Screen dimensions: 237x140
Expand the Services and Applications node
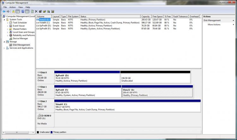coord(4,48)
